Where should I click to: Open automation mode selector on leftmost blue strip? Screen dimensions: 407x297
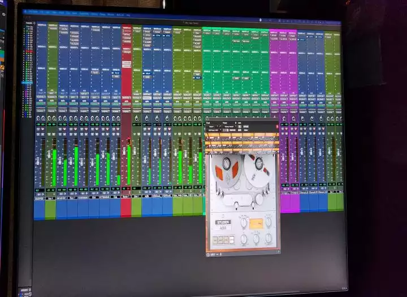coord(40,110)
